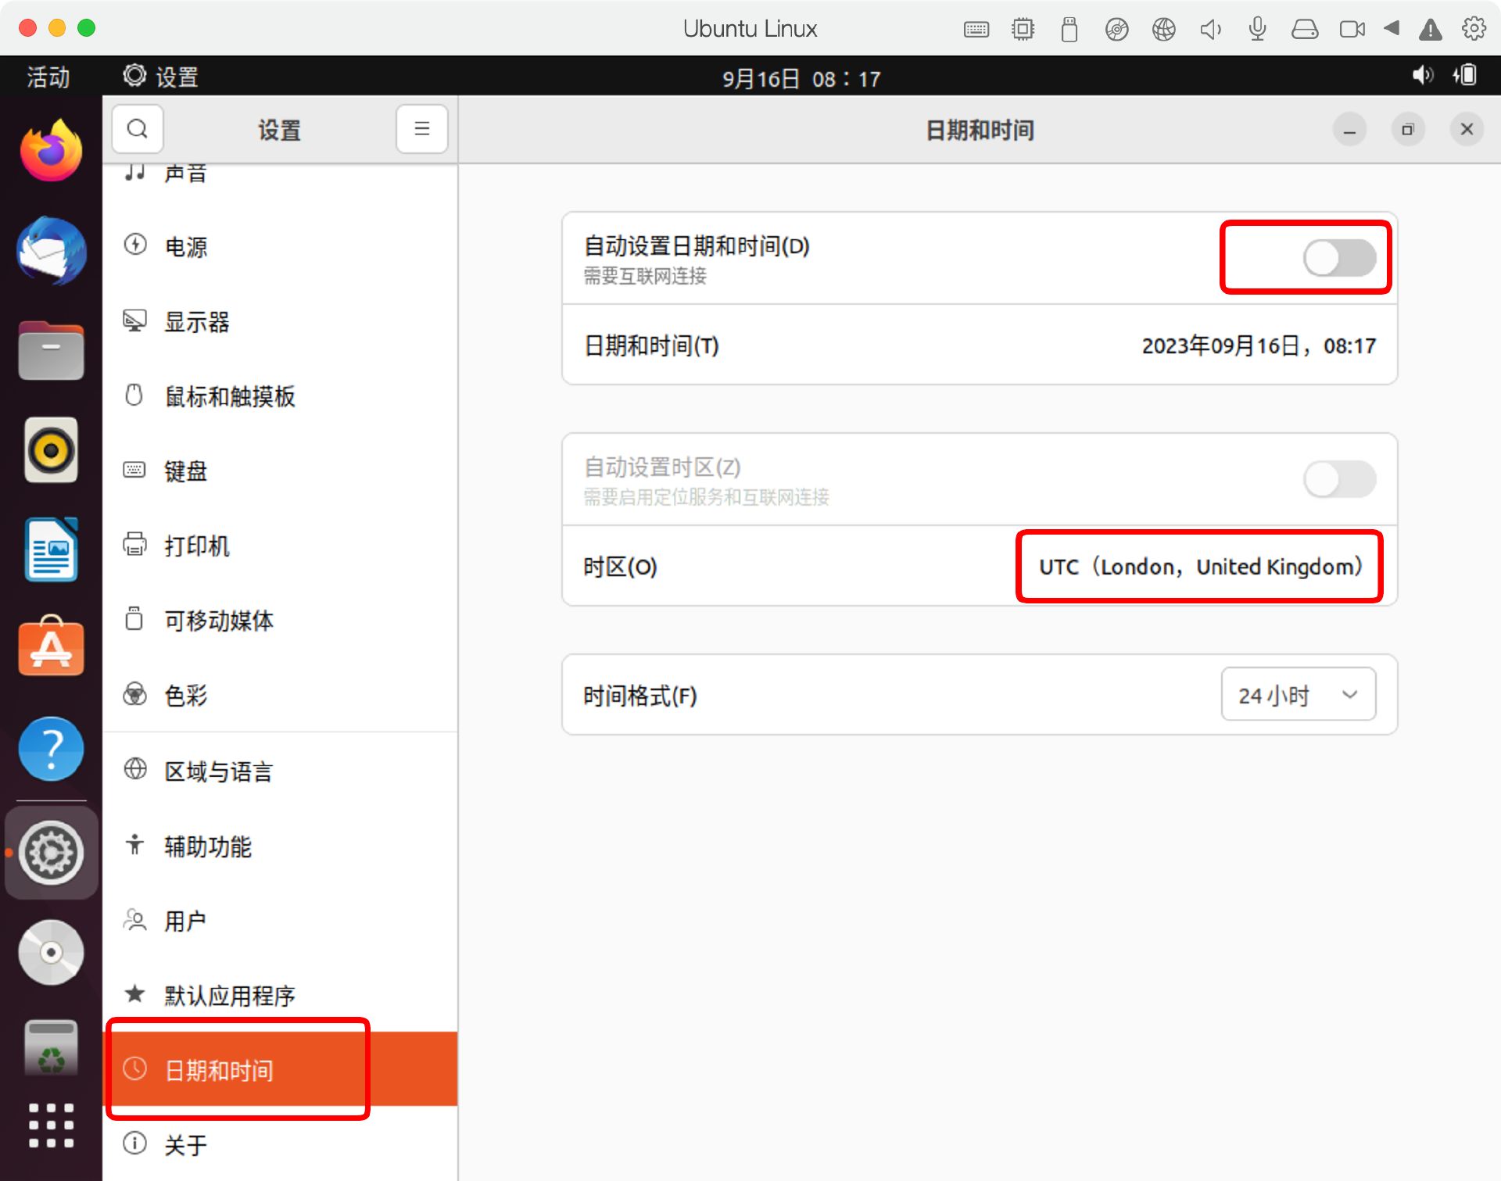Click the VM keyboard icon in title bar

976,30
